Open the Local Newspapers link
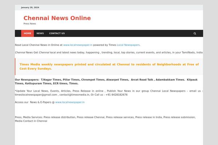 128,45
